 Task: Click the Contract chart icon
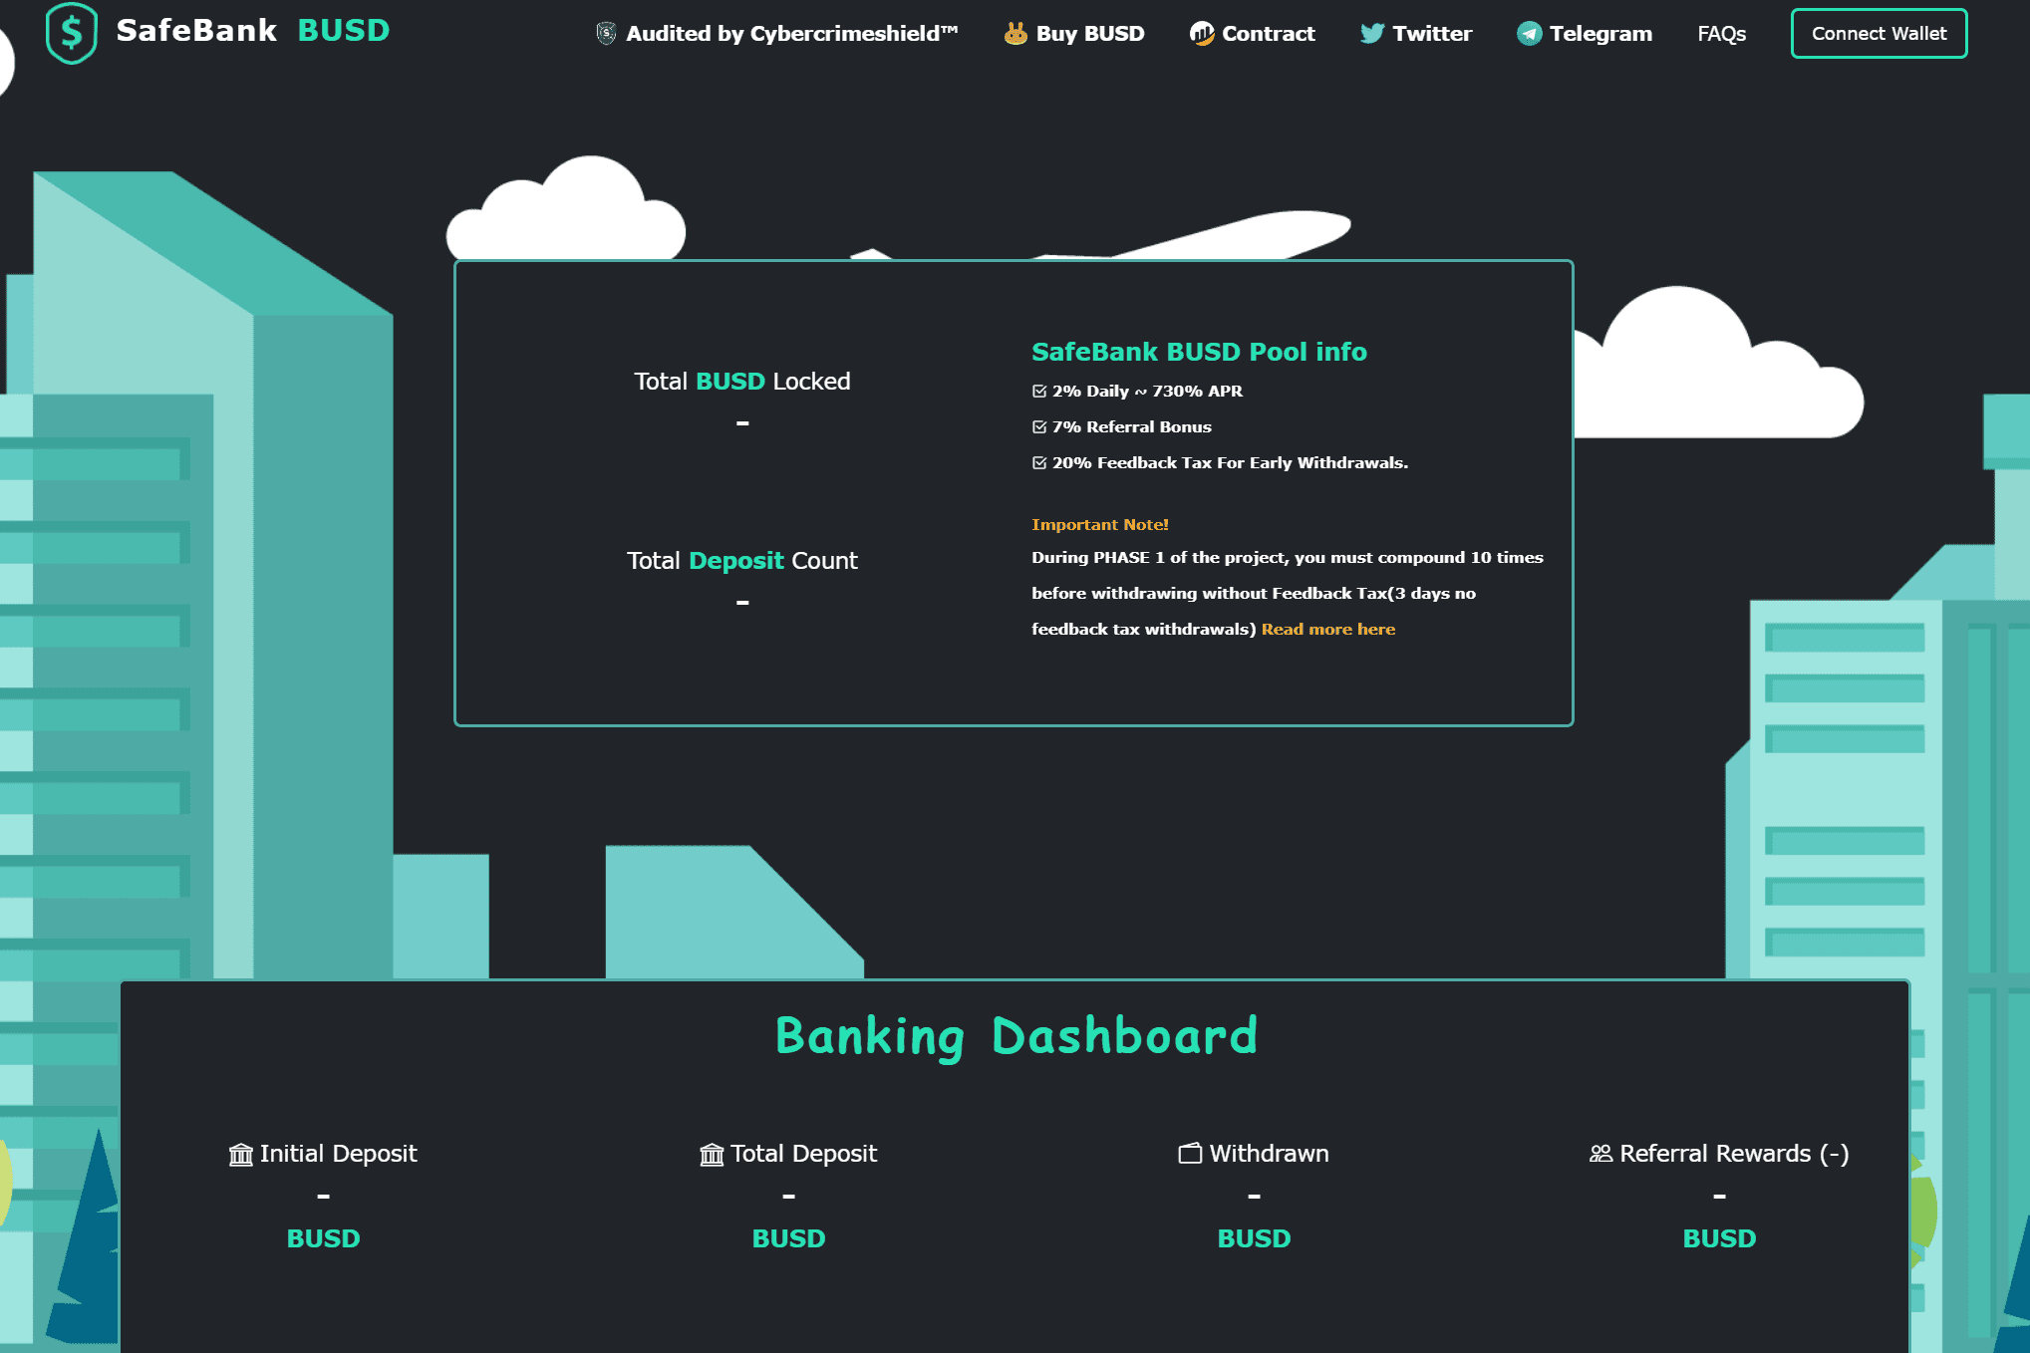1202,33
